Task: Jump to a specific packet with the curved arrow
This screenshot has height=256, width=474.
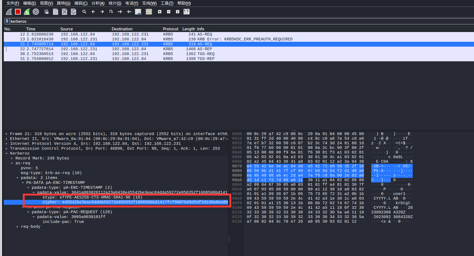Action: coord(111,12)
